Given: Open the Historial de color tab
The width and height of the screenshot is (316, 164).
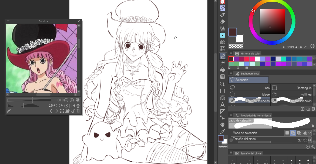Looking at the screenshot, I should click(x=248, y=54).
